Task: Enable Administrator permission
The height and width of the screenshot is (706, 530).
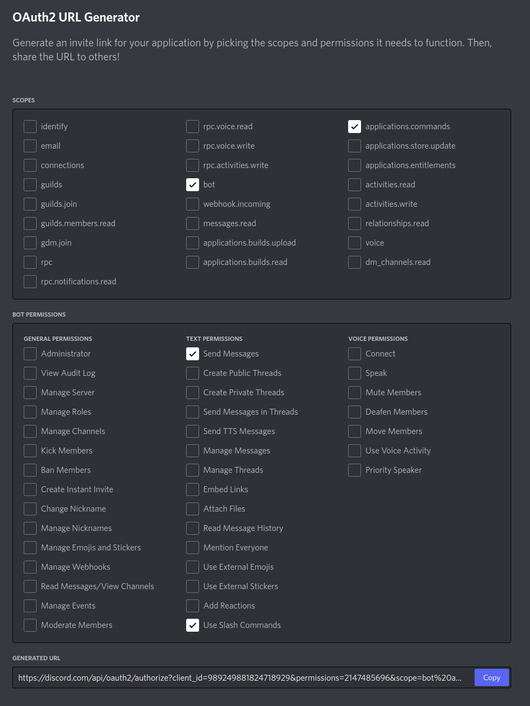Action: click(x=30, y=354)
